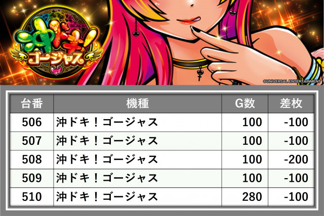
Task: Click the 280 G数 value for 510
Action: click(252, 197)
